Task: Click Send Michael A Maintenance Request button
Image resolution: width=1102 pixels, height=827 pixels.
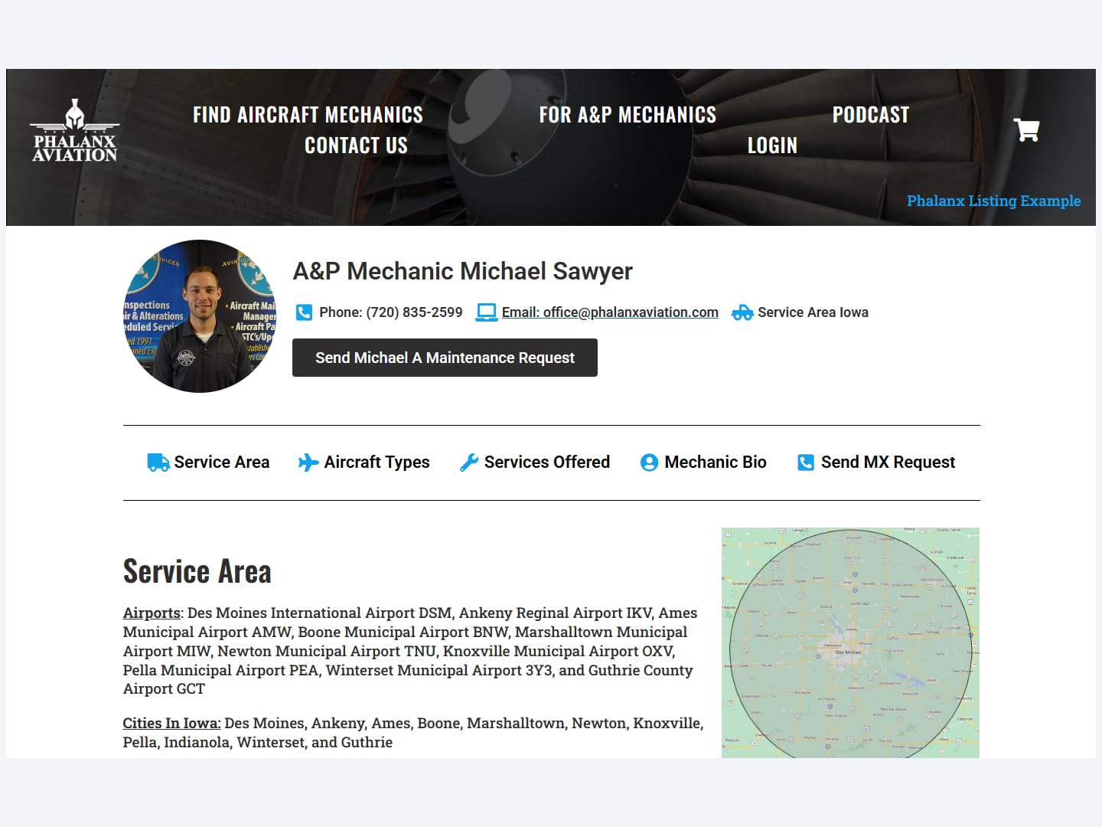Action: (x=445, y=358)
